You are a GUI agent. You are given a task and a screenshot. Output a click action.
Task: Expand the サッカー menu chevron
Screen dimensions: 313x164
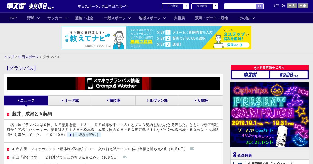pyautogui.click(x=66, y=18)
